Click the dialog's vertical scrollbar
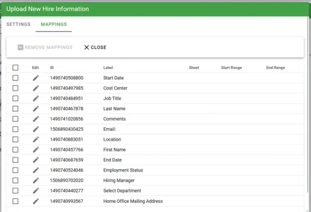The width and height of the screenshot is (311, 212). point(309,105)
